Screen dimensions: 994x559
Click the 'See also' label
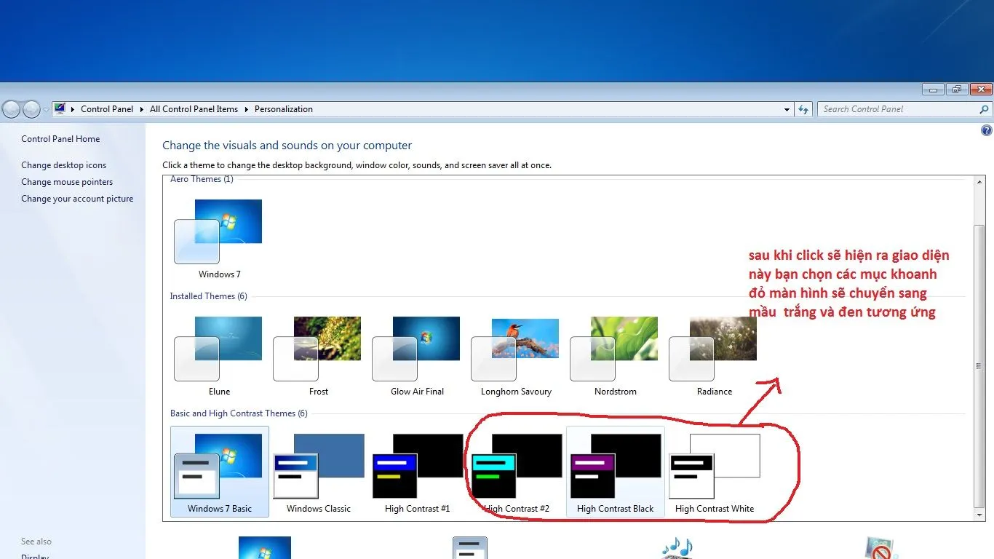[x=36, y=542]
